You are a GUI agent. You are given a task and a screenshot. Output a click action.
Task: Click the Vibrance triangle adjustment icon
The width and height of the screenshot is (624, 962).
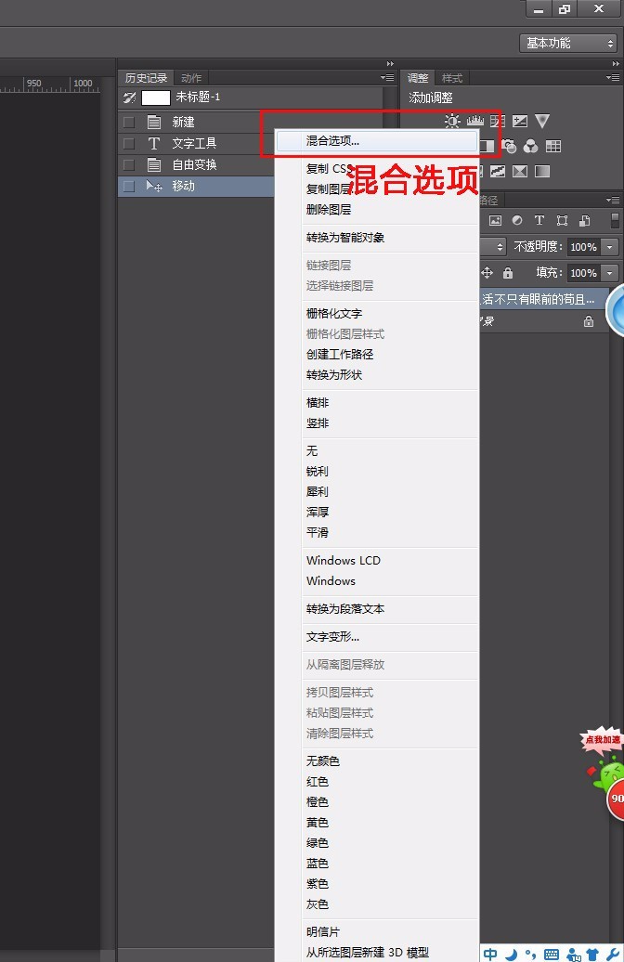coord(542,122)
